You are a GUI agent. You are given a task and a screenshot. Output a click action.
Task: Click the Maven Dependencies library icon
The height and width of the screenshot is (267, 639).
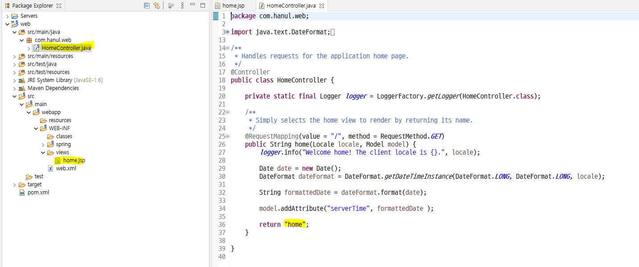pyautogui.click(x=22, y=88)
